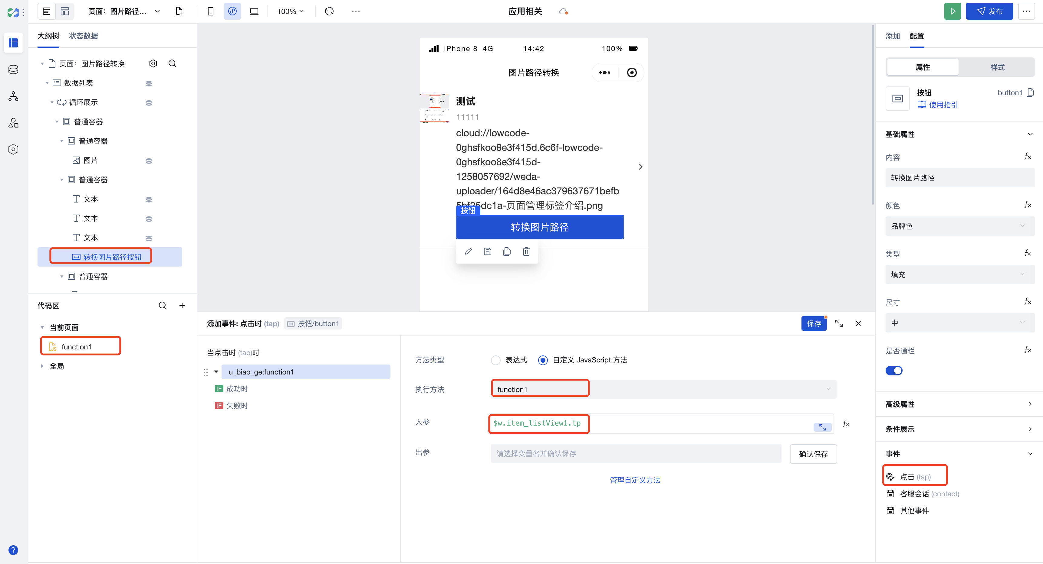
Task: Click the 保存 button in event panel
Action: tap(814, 323)
